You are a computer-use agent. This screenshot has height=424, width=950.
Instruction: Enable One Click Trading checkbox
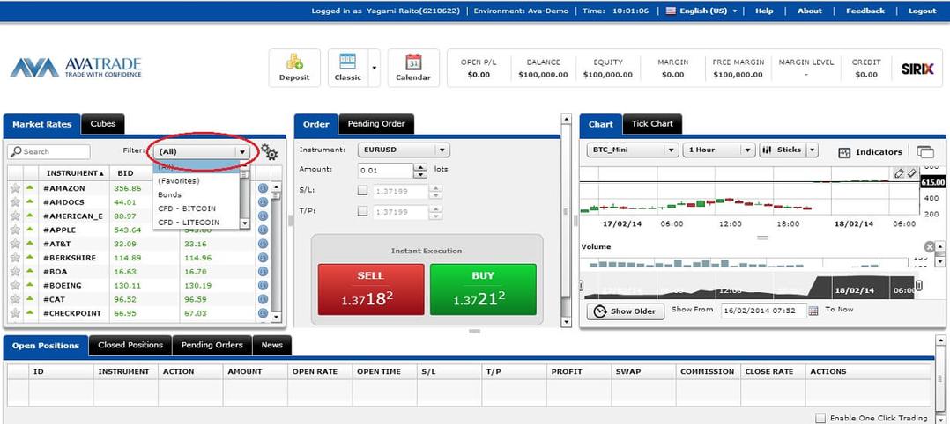[820, 418]
